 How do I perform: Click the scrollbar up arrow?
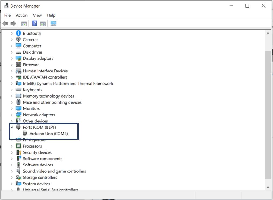[268, 33]
